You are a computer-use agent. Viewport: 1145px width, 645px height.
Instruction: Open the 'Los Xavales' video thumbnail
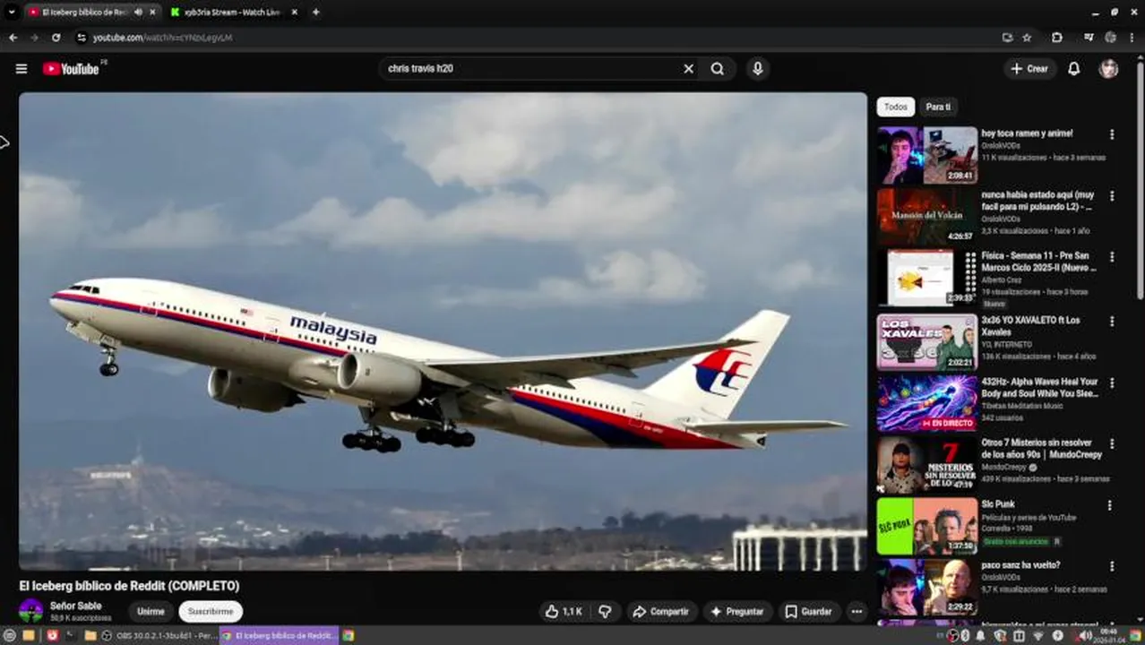pyautogui.click(x=927, y=341)
